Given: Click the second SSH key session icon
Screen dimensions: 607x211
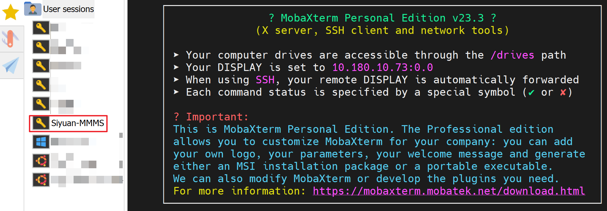Looking at the screenshot, I should click(41, 47).
